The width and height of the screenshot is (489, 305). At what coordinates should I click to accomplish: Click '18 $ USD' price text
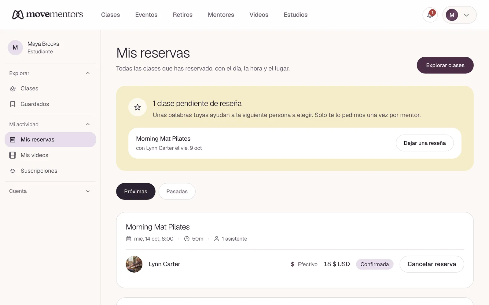tap(337, 264)
